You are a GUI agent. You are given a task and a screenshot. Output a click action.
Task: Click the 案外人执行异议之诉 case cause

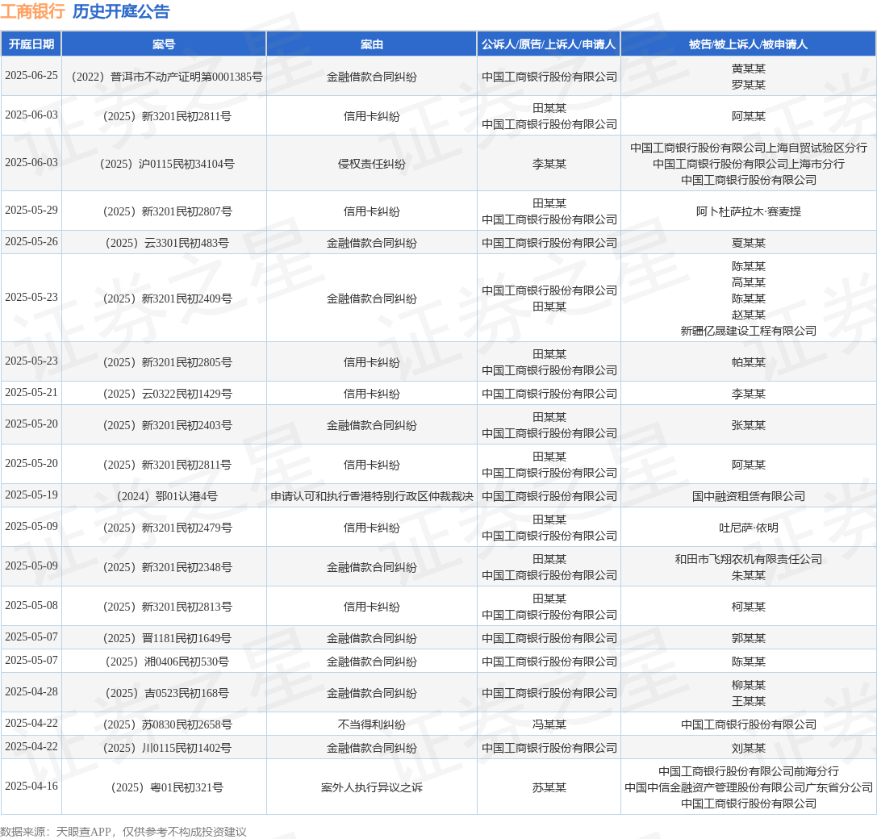(x=371, y=787)
